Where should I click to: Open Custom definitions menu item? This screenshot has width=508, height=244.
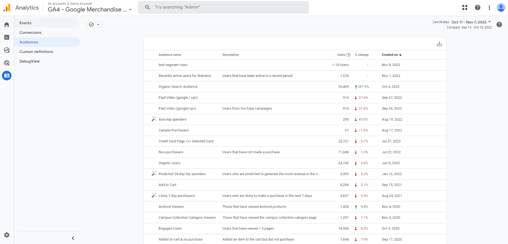click(47, 52)
